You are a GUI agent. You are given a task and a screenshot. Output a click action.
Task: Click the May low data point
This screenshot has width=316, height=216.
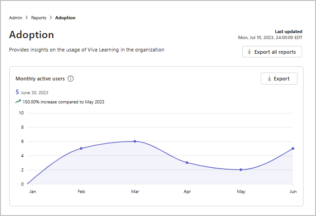pyautogui.click(x=240, y=170)
